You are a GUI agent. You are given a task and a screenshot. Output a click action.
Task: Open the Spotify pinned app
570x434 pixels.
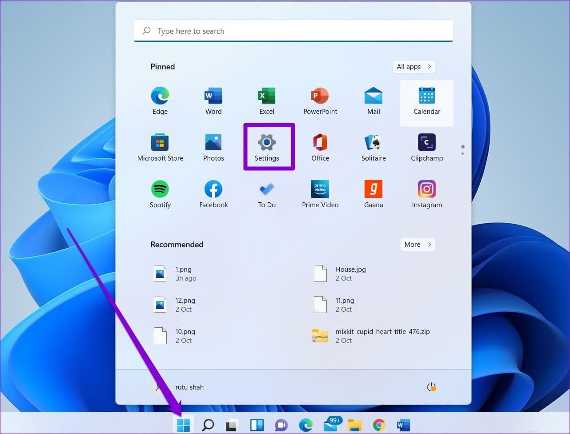[160, 194]
